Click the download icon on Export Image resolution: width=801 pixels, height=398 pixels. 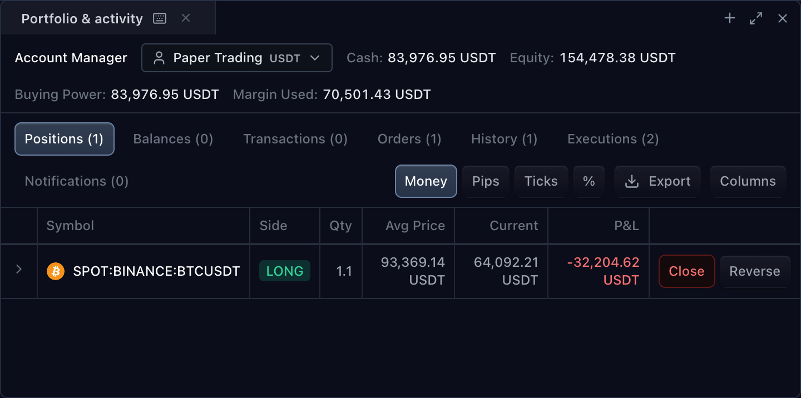click(632, 181)
